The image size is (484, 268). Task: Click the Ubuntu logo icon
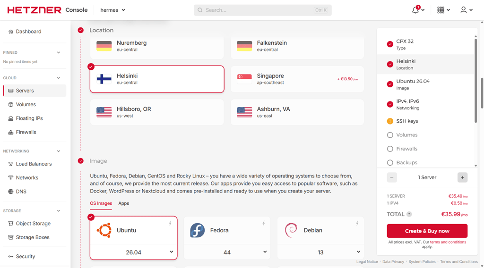click(104, 230)
